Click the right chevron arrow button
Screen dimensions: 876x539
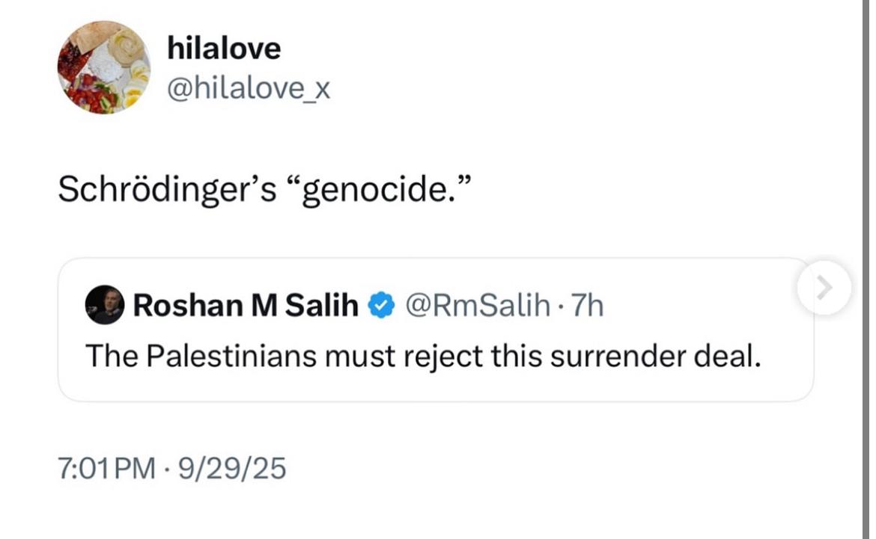(824, 287)
